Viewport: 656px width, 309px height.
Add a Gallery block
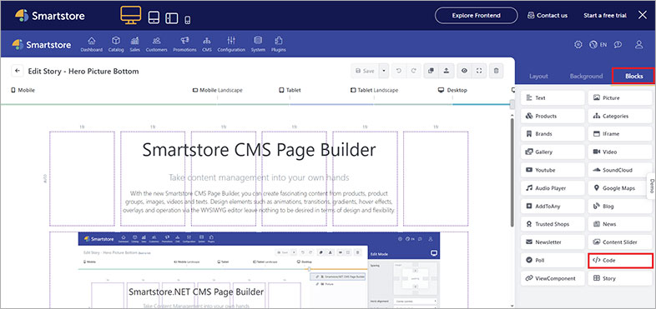click(x=553, y=152)
